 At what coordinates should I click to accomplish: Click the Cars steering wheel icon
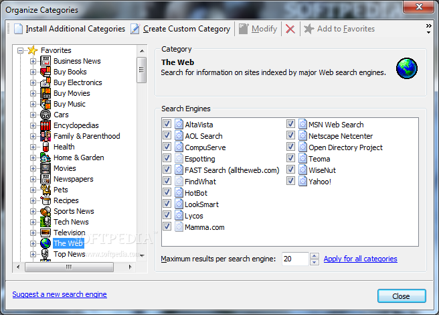46,115
